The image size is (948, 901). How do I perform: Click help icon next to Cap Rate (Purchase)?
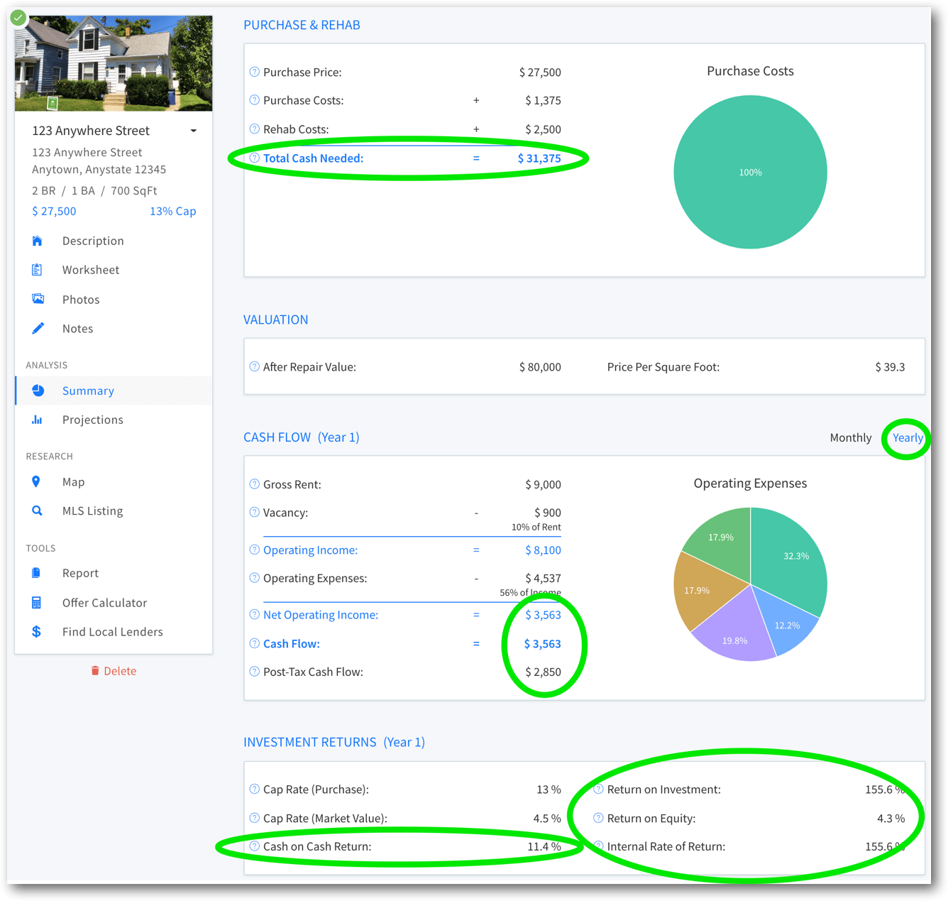point(254,789)
